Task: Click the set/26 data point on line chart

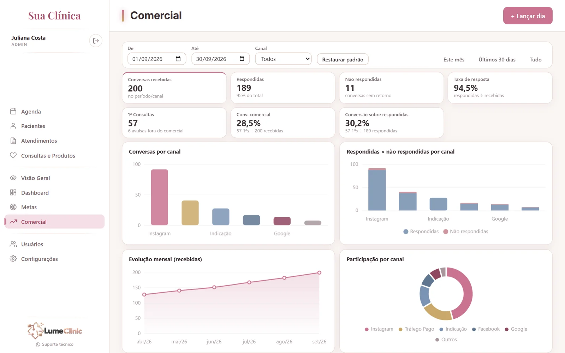Action: [319, 273]
